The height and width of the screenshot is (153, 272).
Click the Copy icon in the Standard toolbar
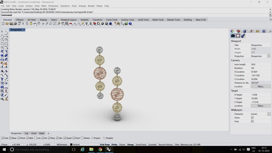(27, 23)
